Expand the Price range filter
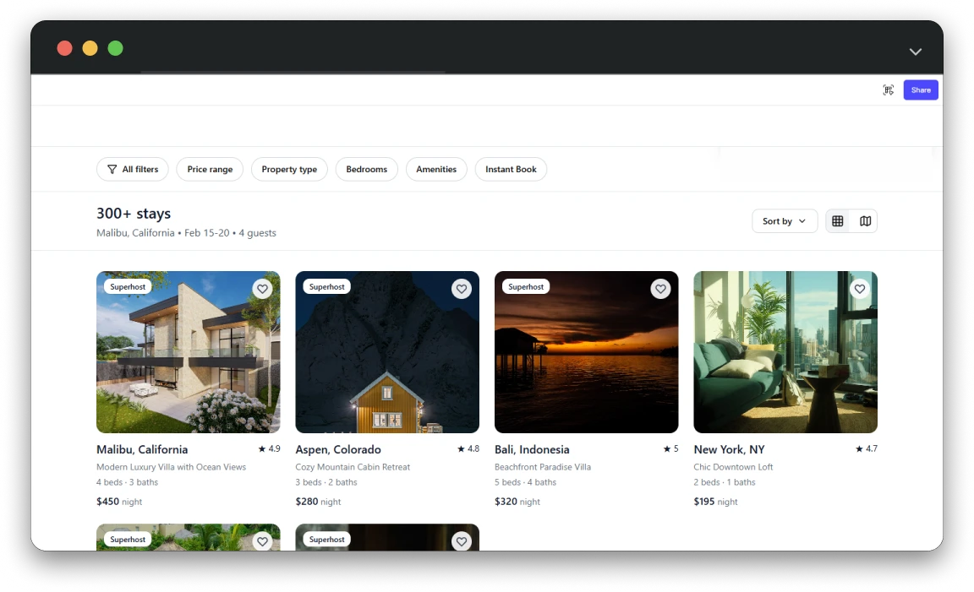This screenshot has width=974, height=592. point(210,169)
